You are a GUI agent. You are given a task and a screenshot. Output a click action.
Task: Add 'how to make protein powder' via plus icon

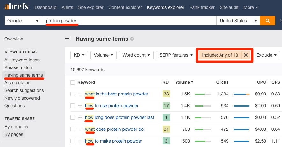tap(80, 141)
